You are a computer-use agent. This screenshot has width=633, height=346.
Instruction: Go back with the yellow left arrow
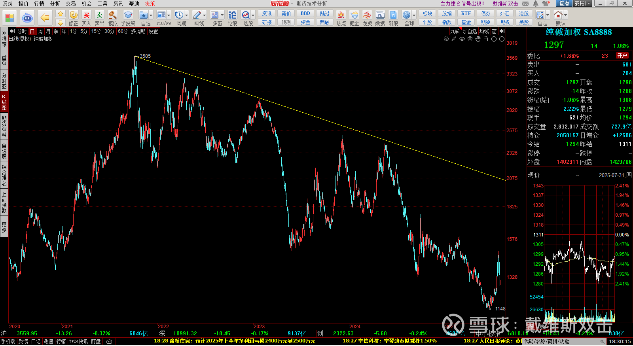pos(45,18)
